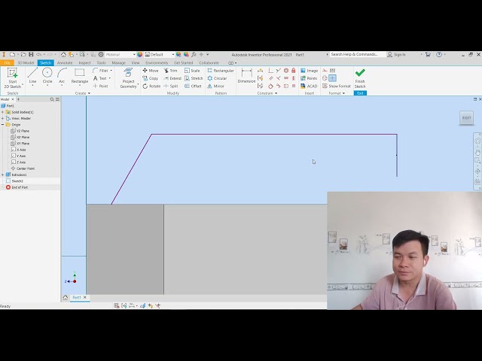Click the Home icon in quick access toolbar
Viewport: 482px width, 361px height.
point(63,54)
